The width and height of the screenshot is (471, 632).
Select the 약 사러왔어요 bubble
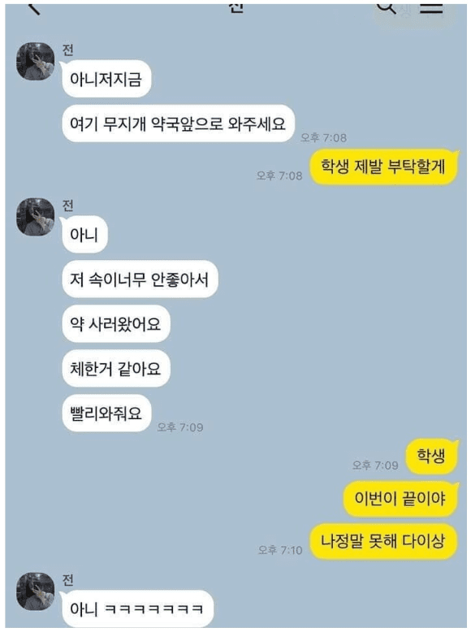116,323
